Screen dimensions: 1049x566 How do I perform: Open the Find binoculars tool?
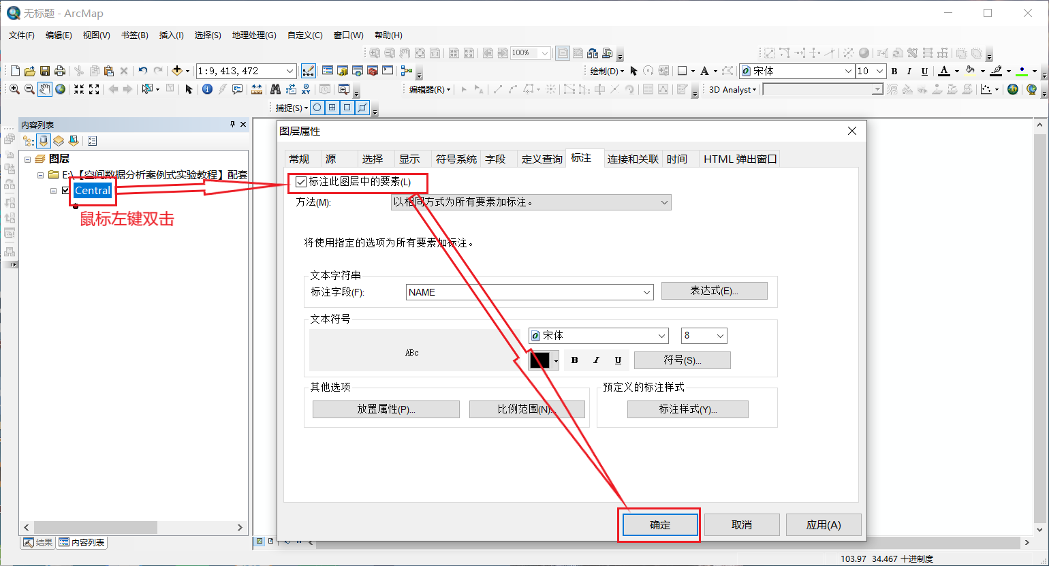click(x=275, y=89)
